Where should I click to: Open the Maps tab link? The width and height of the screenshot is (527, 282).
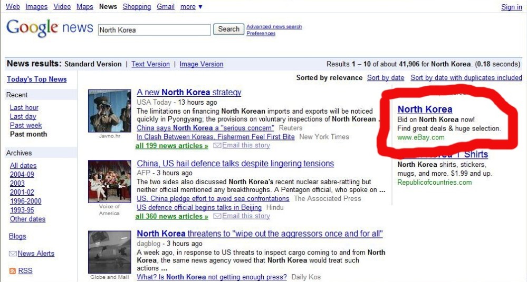[x=85, y=7]
